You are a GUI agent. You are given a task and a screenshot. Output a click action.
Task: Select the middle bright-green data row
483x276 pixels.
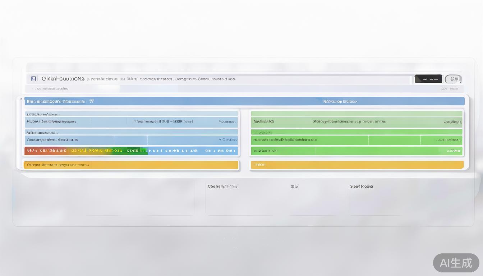(356, 140)
